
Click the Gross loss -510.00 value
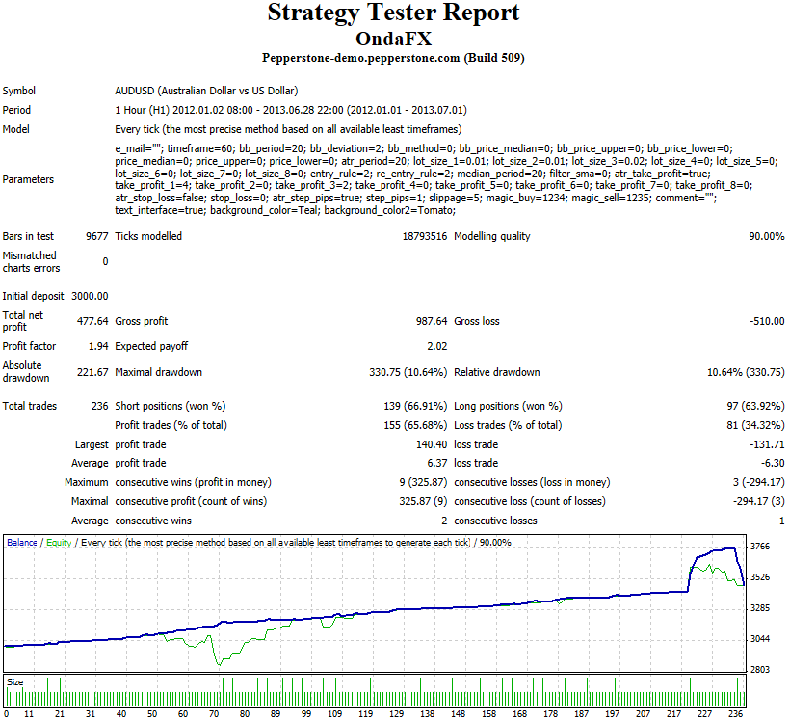tap(764, 322)
